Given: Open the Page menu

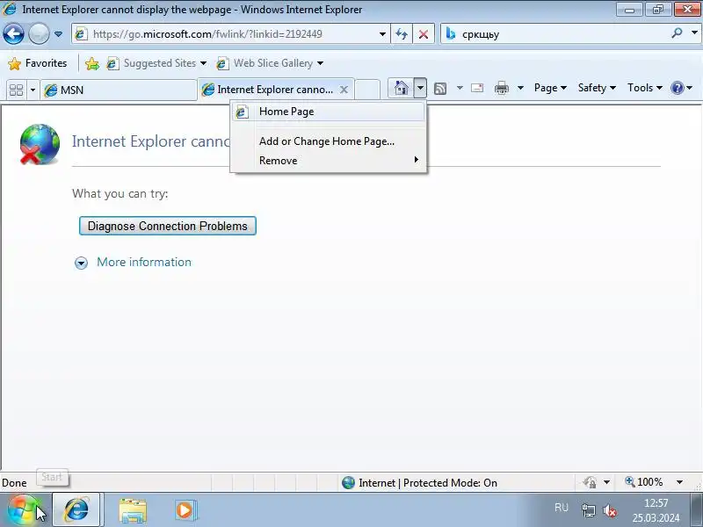Looking at the screenshot, I should 550,88.
